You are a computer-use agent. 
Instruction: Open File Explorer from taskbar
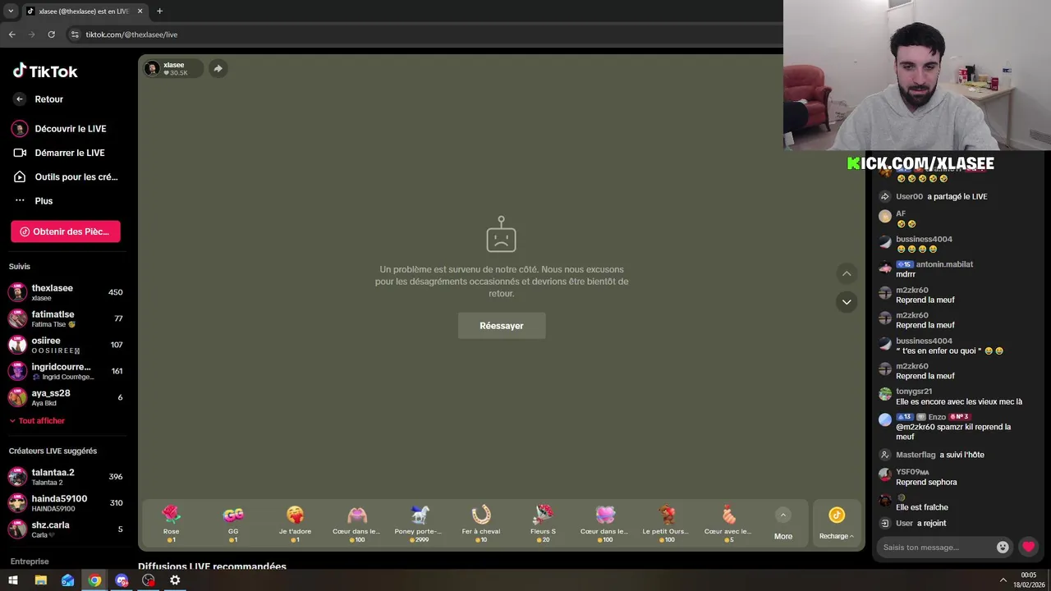point(40,580)
